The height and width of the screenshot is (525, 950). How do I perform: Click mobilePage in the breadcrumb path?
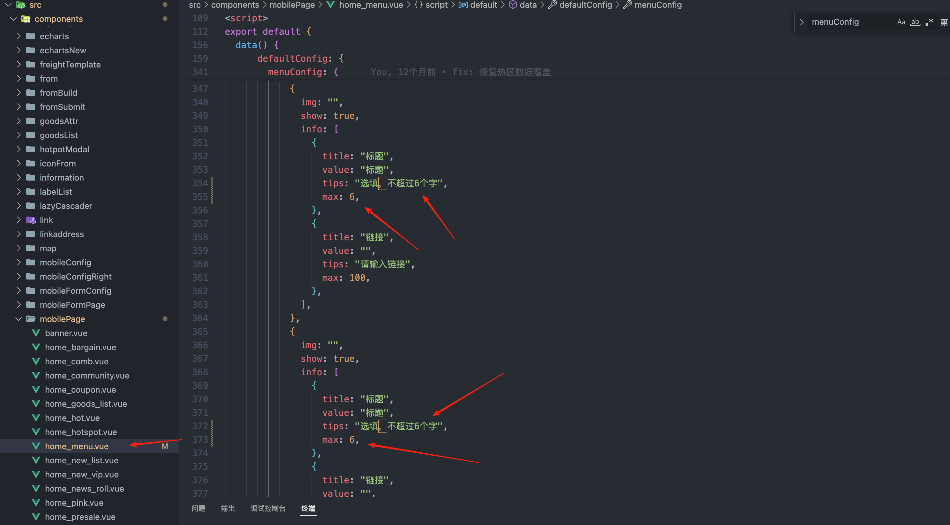[x=292, y=5]
